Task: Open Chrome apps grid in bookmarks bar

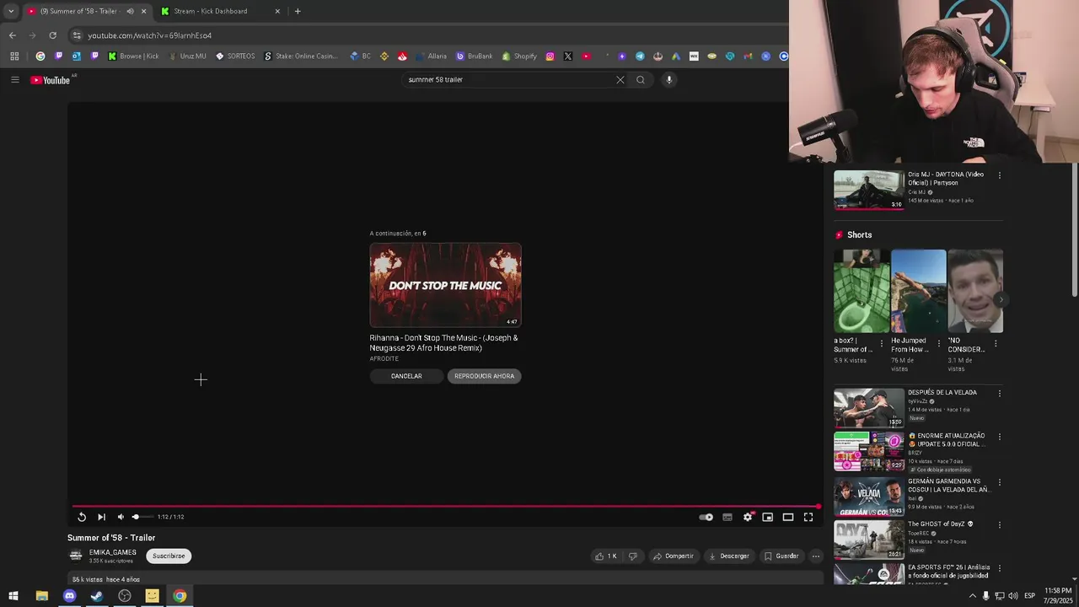Action: pyautogui.click(x=14, y=56)
